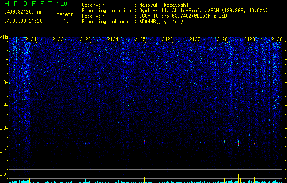Click the 2121 time marker
Screen dimensions: 287x183
point(31,39)
